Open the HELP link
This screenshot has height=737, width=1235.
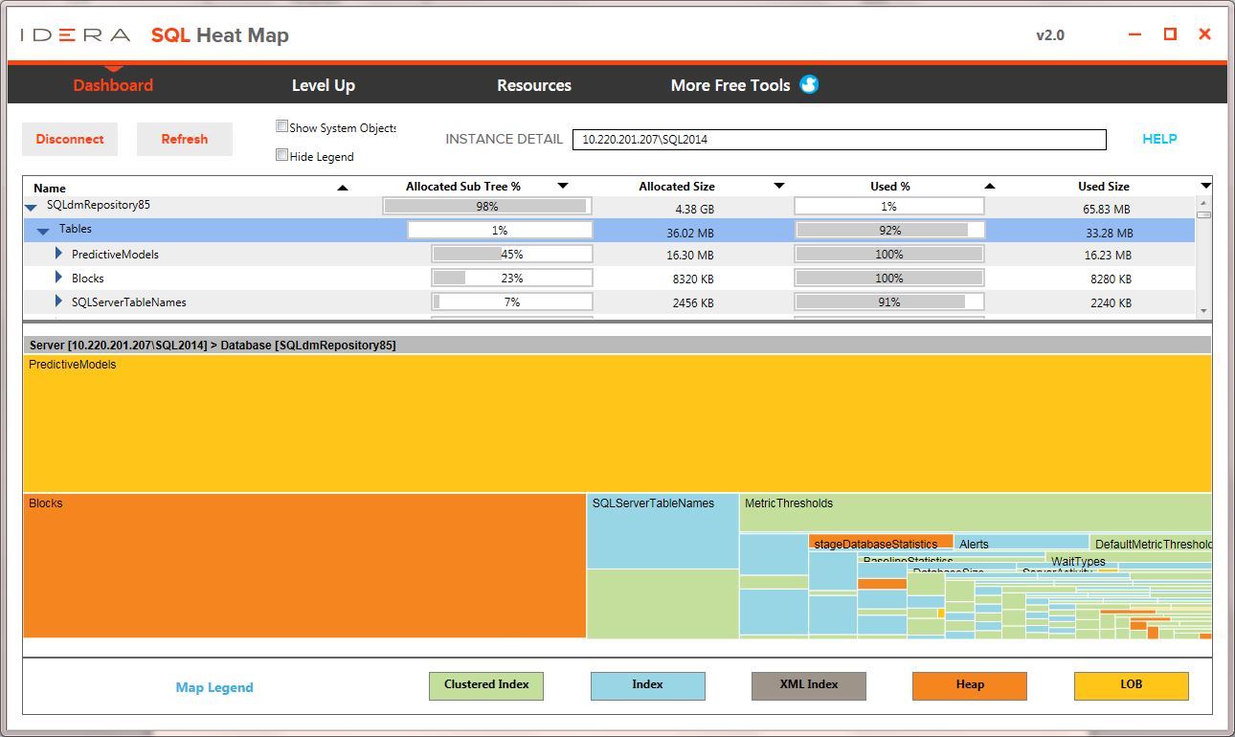tap(1159, 139)
